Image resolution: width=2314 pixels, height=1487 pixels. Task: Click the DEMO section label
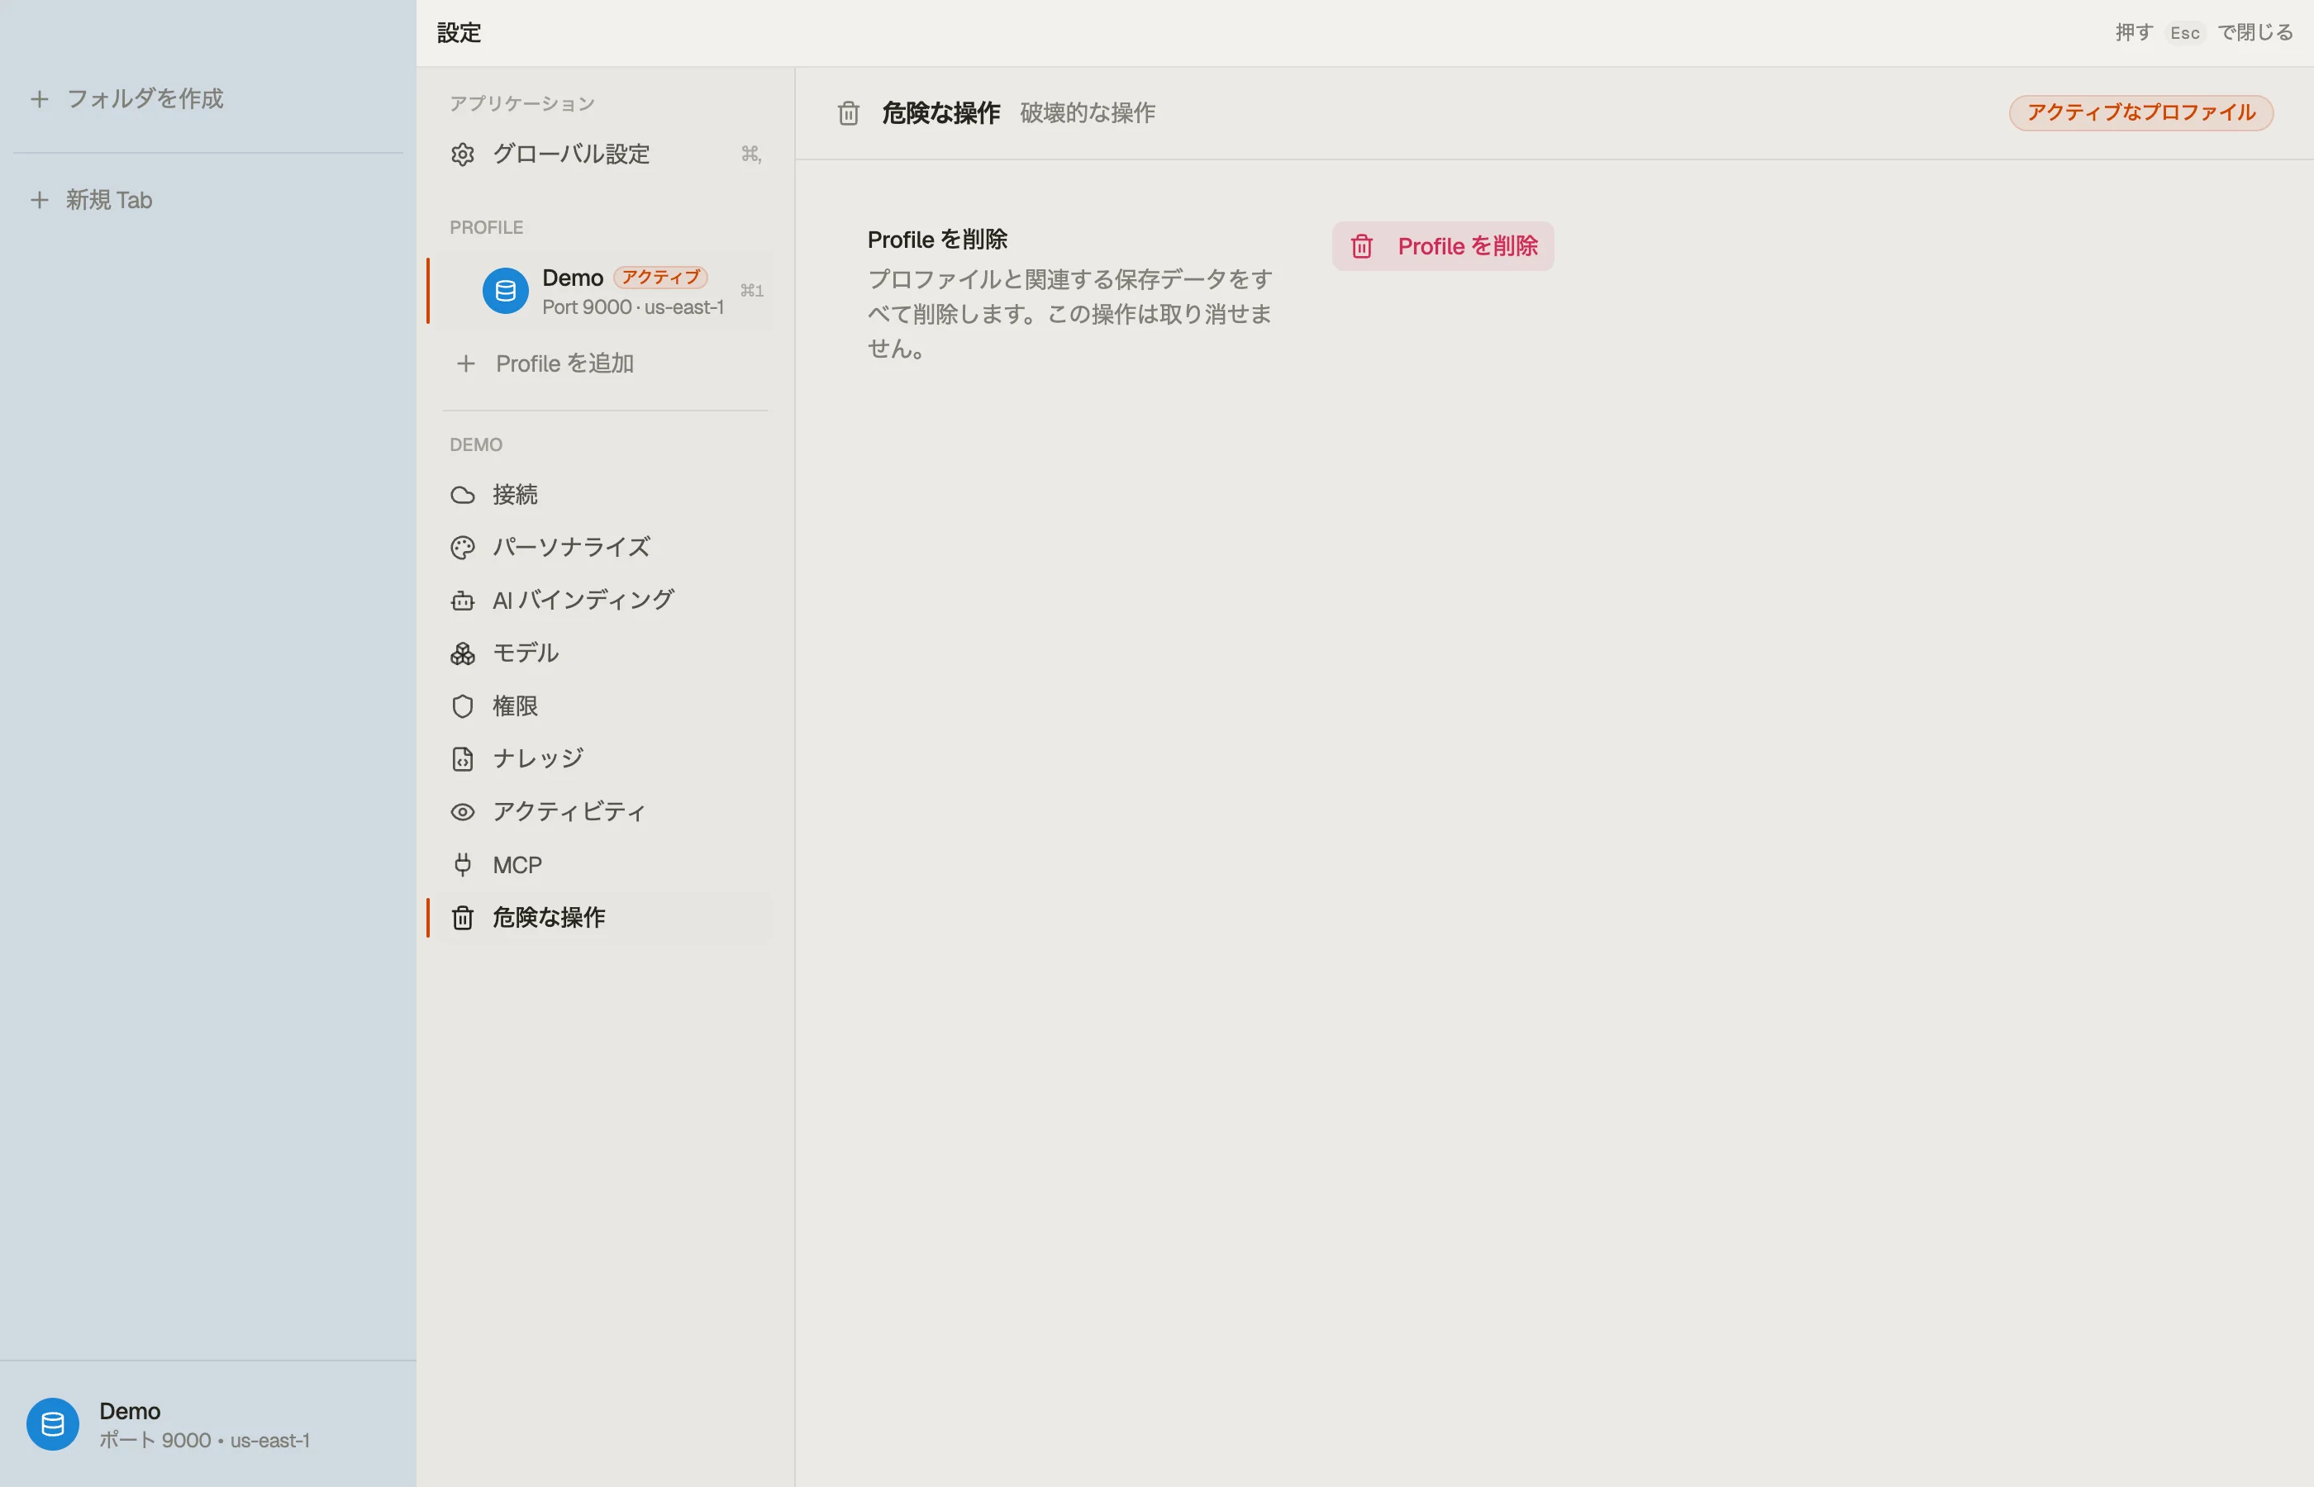coord(476,445)
